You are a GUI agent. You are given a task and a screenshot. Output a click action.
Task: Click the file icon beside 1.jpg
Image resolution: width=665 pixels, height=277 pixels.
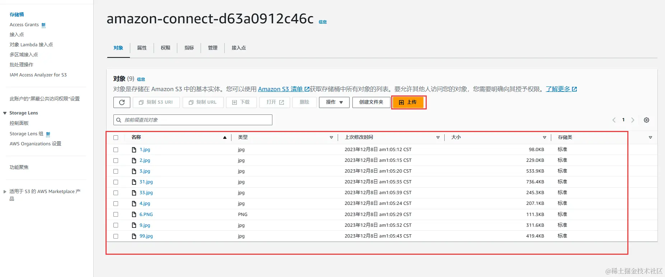134,150
